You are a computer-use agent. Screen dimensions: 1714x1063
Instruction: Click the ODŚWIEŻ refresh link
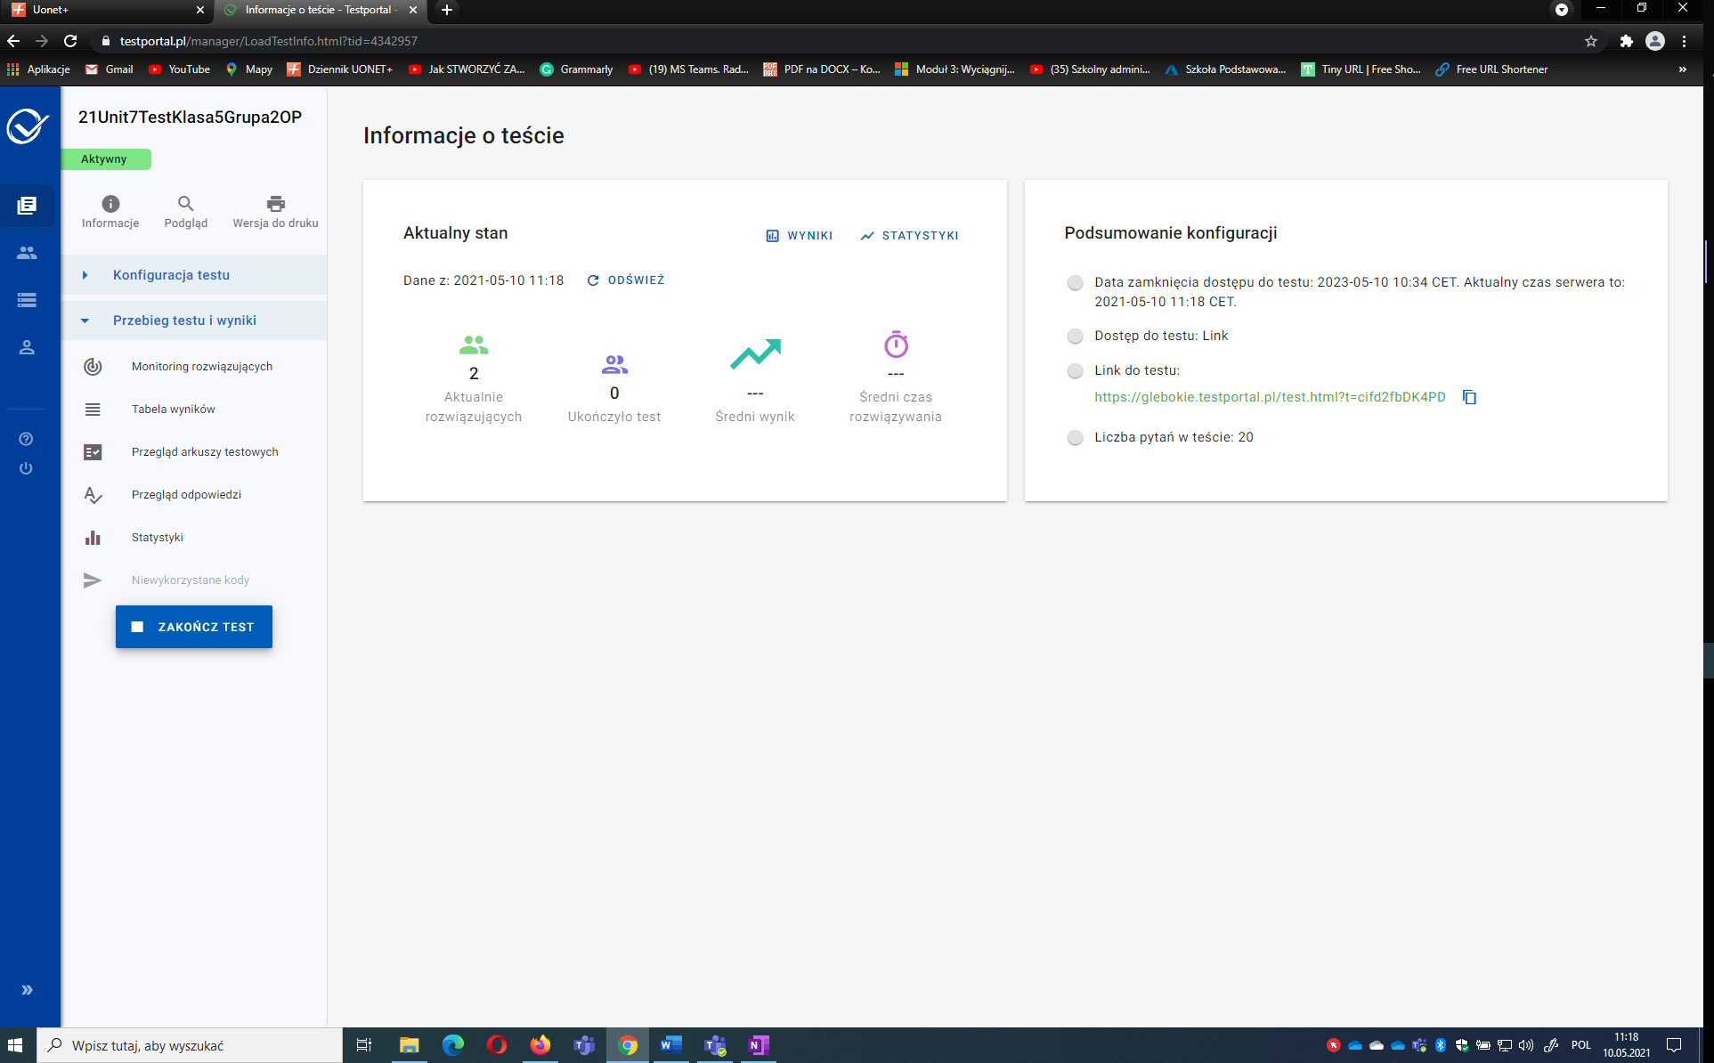point(626,280)
